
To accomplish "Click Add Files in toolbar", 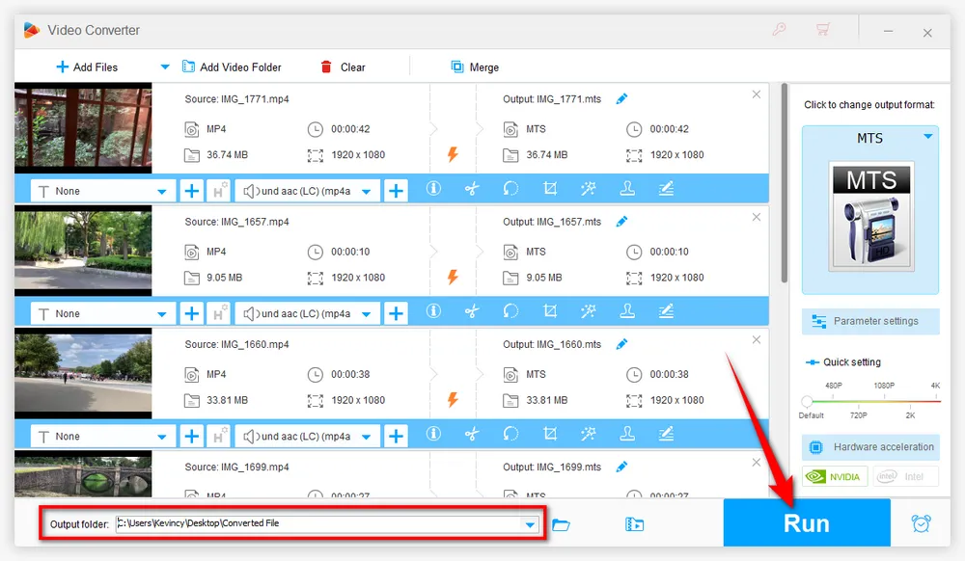I will 87,67.
